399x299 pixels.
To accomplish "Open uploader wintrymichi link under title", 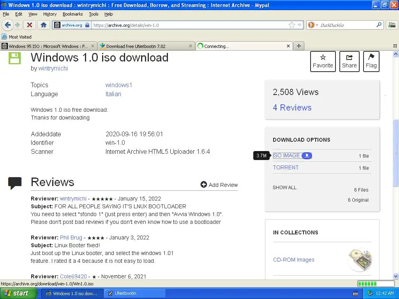I will click(x=53, y=69).
